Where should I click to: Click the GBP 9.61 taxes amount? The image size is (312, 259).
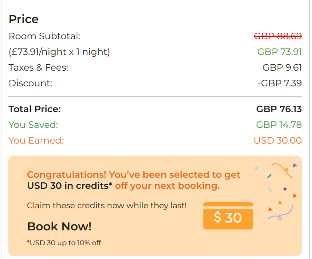tap(282, 67)
